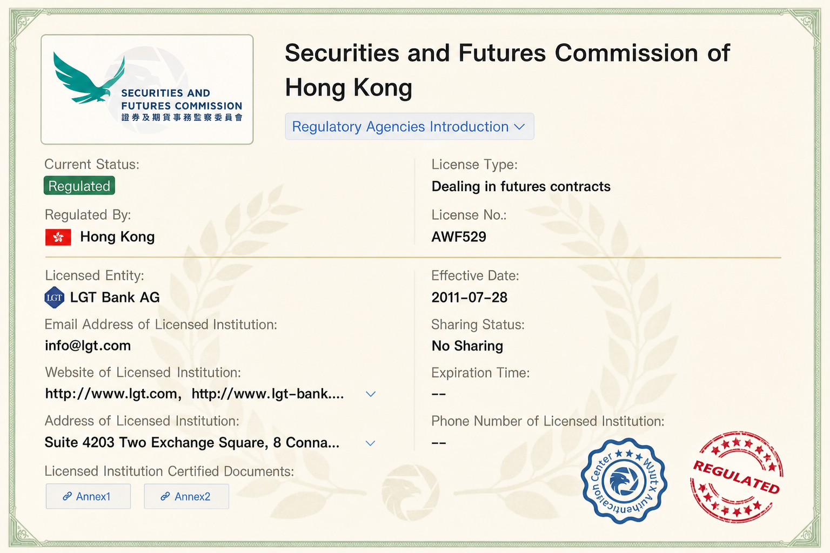
Task: Click the Suite 4203 Two Exchange Square address
Action: [x=192, y=443]
